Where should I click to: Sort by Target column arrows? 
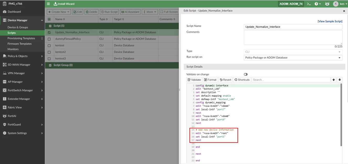(123, 19)
